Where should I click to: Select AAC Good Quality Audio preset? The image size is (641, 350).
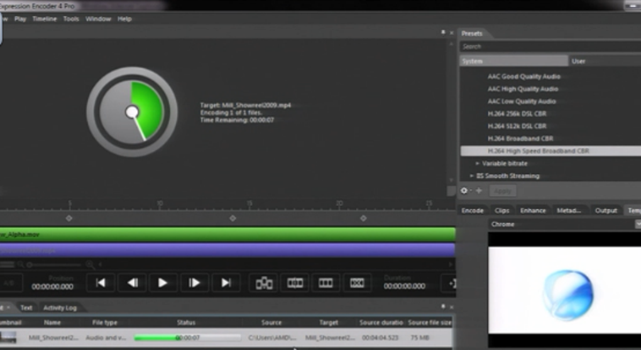pyautogui.click(x=523, y=77)
